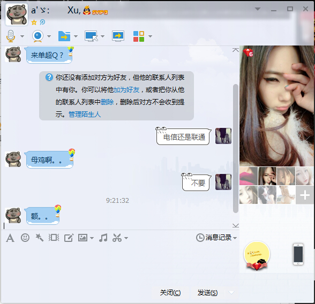Expand remote desktop options dropdown

tap(102, 36)
